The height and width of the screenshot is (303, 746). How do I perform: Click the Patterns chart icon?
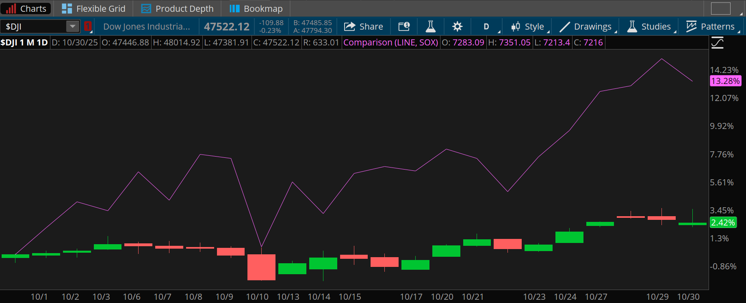coord(691,26)
